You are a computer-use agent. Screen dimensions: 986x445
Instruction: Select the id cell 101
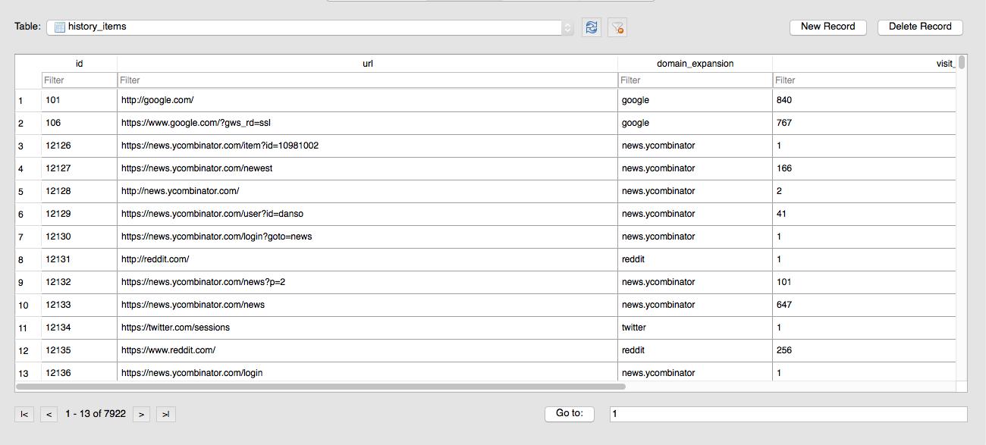(80, 100)
